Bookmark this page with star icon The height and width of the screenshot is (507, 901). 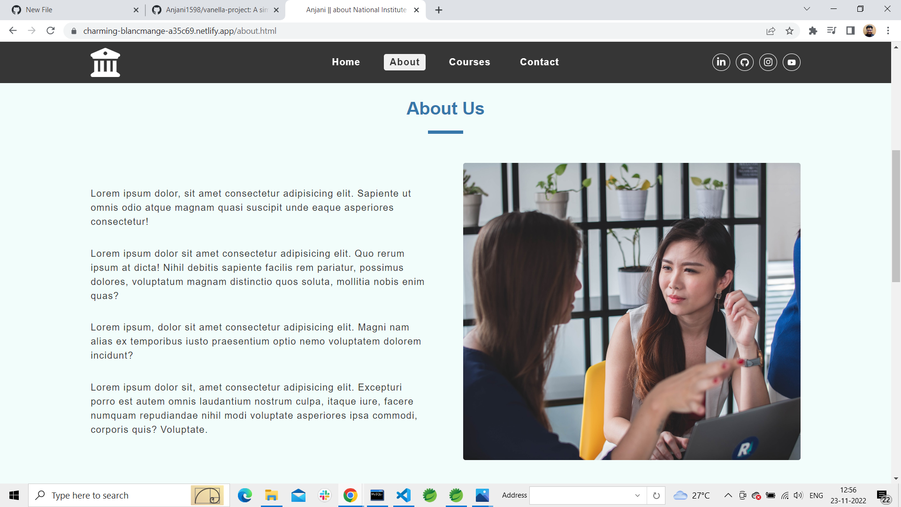point(789,31)
